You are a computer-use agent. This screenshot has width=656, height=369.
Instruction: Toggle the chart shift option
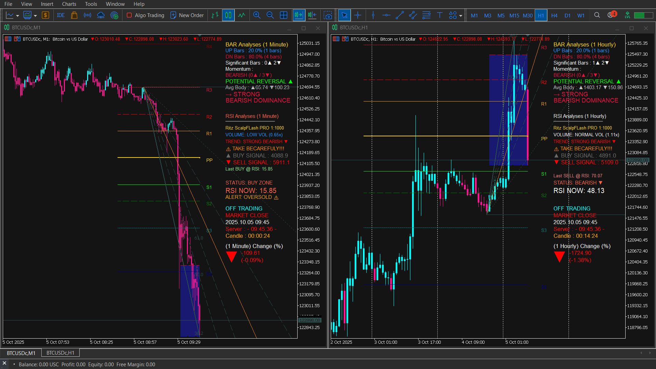tap(312, 15)
